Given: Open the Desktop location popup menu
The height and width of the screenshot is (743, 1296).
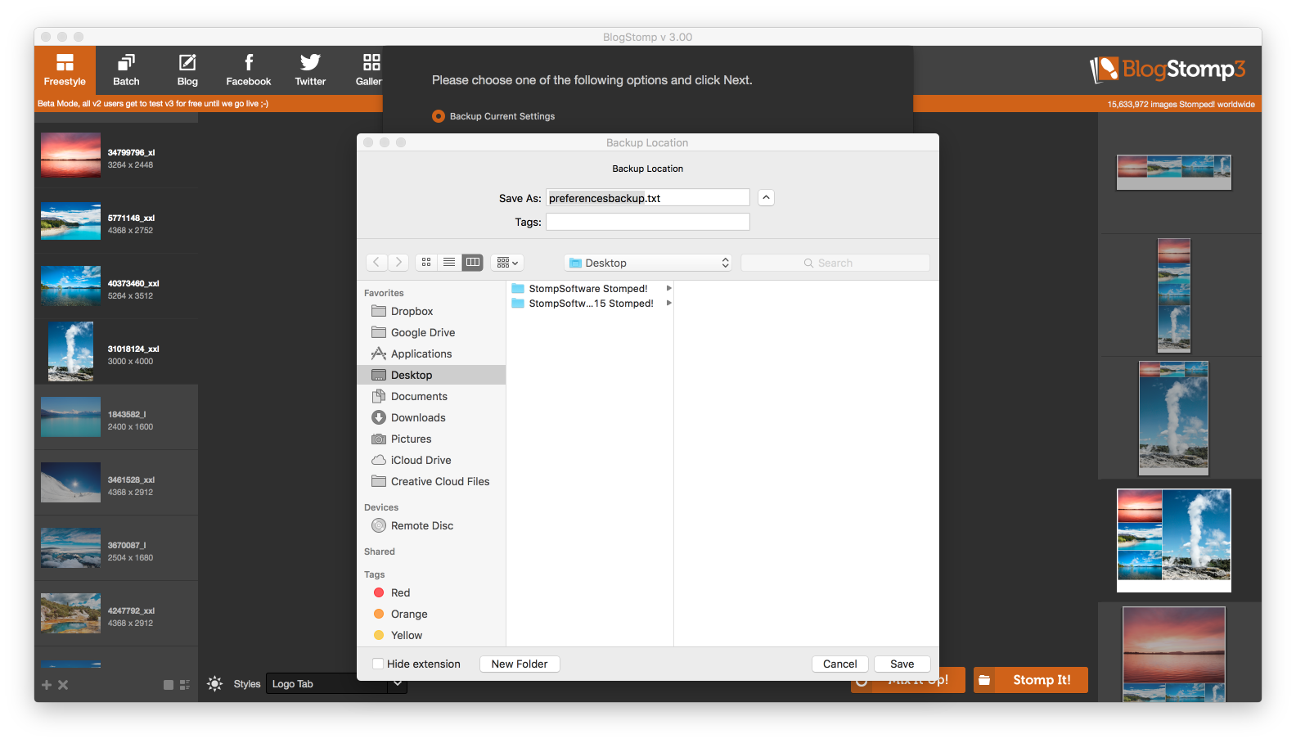Looking at the screenshot, I should point(648,263).
